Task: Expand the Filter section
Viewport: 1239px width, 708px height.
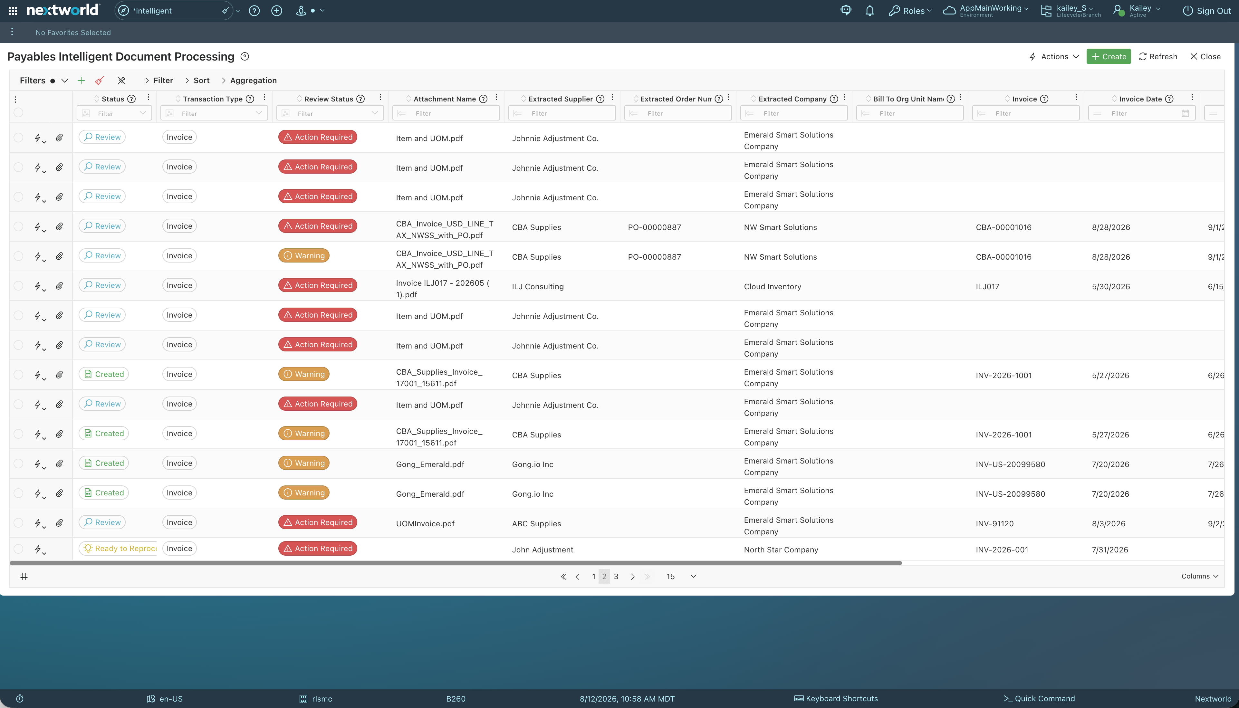Action: point(158,80)
